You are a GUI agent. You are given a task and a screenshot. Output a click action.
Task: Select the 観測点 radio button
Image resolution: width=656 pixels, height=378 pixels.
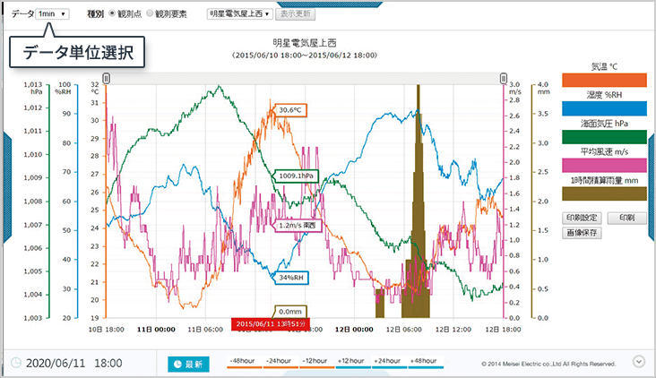(112, 14)
